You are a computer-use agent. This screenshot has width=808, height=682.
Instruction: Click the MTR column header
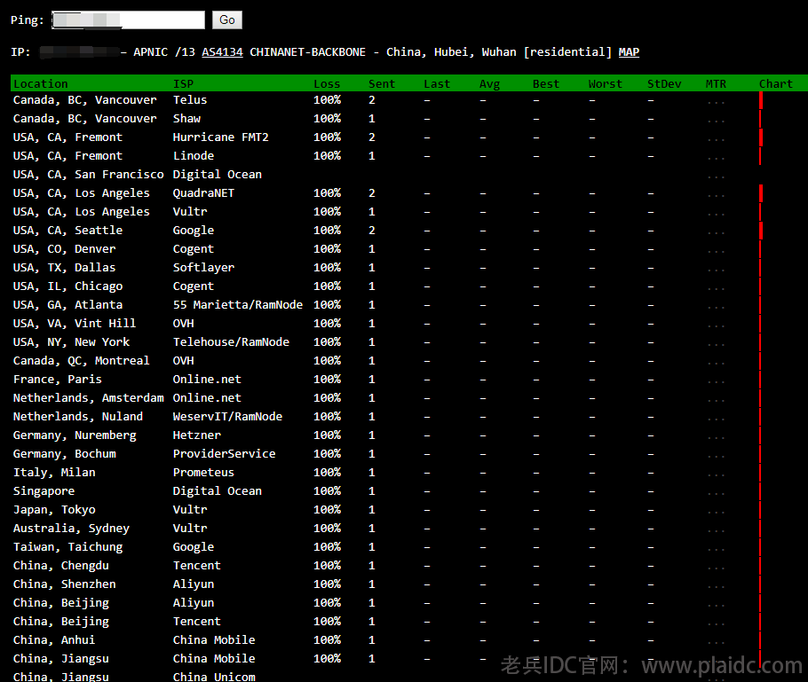716,84
